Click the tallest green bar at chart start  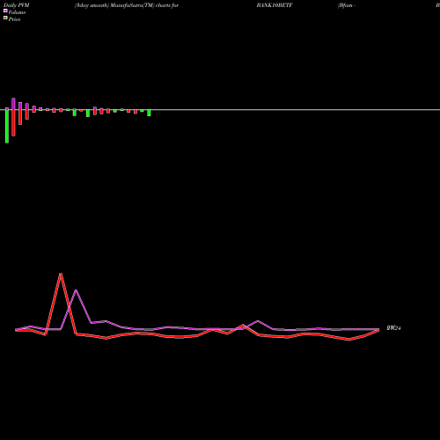(7, 126)
